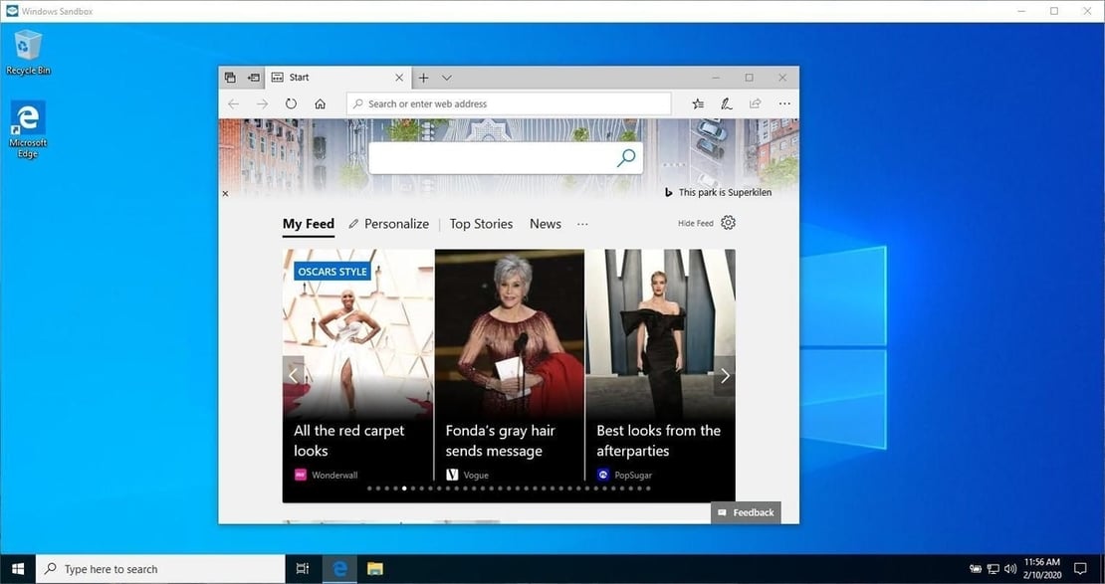Screen dimensions: 1105x584
Task: Open the Favorites star list icon
Action: 698,103
